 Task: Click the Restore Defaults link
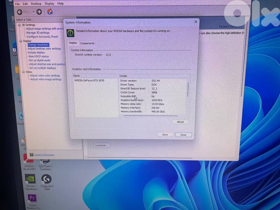pyautogui.click(x=230, y=27)
